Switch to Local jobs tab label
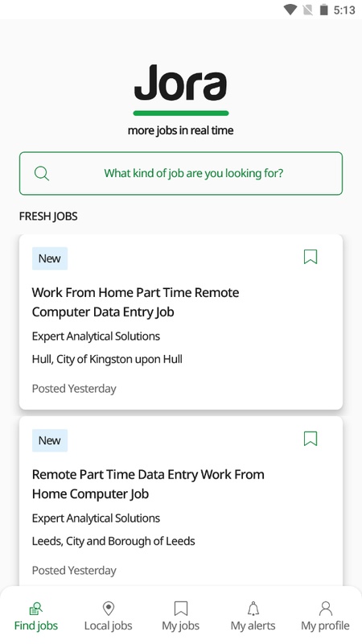Screen dimensions: 362x644 109,626
